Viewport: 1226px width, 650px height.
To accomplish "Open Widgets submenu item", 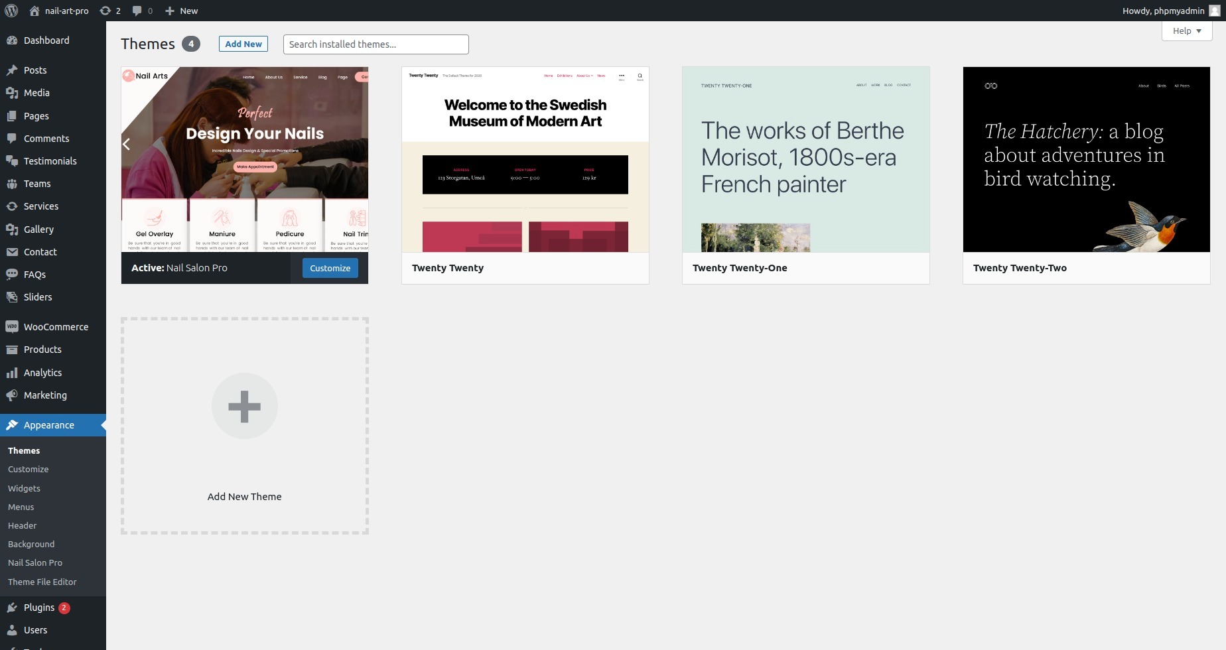I will [24, 488].
